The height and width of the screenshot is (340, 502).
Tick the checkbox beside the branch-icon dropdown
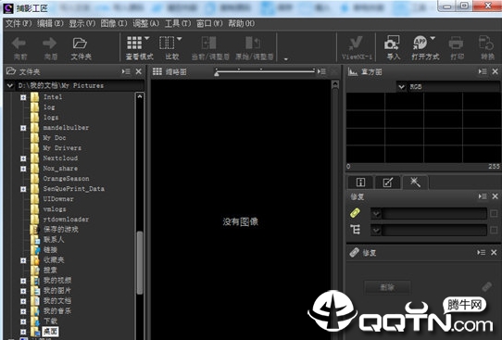[494, 230]
